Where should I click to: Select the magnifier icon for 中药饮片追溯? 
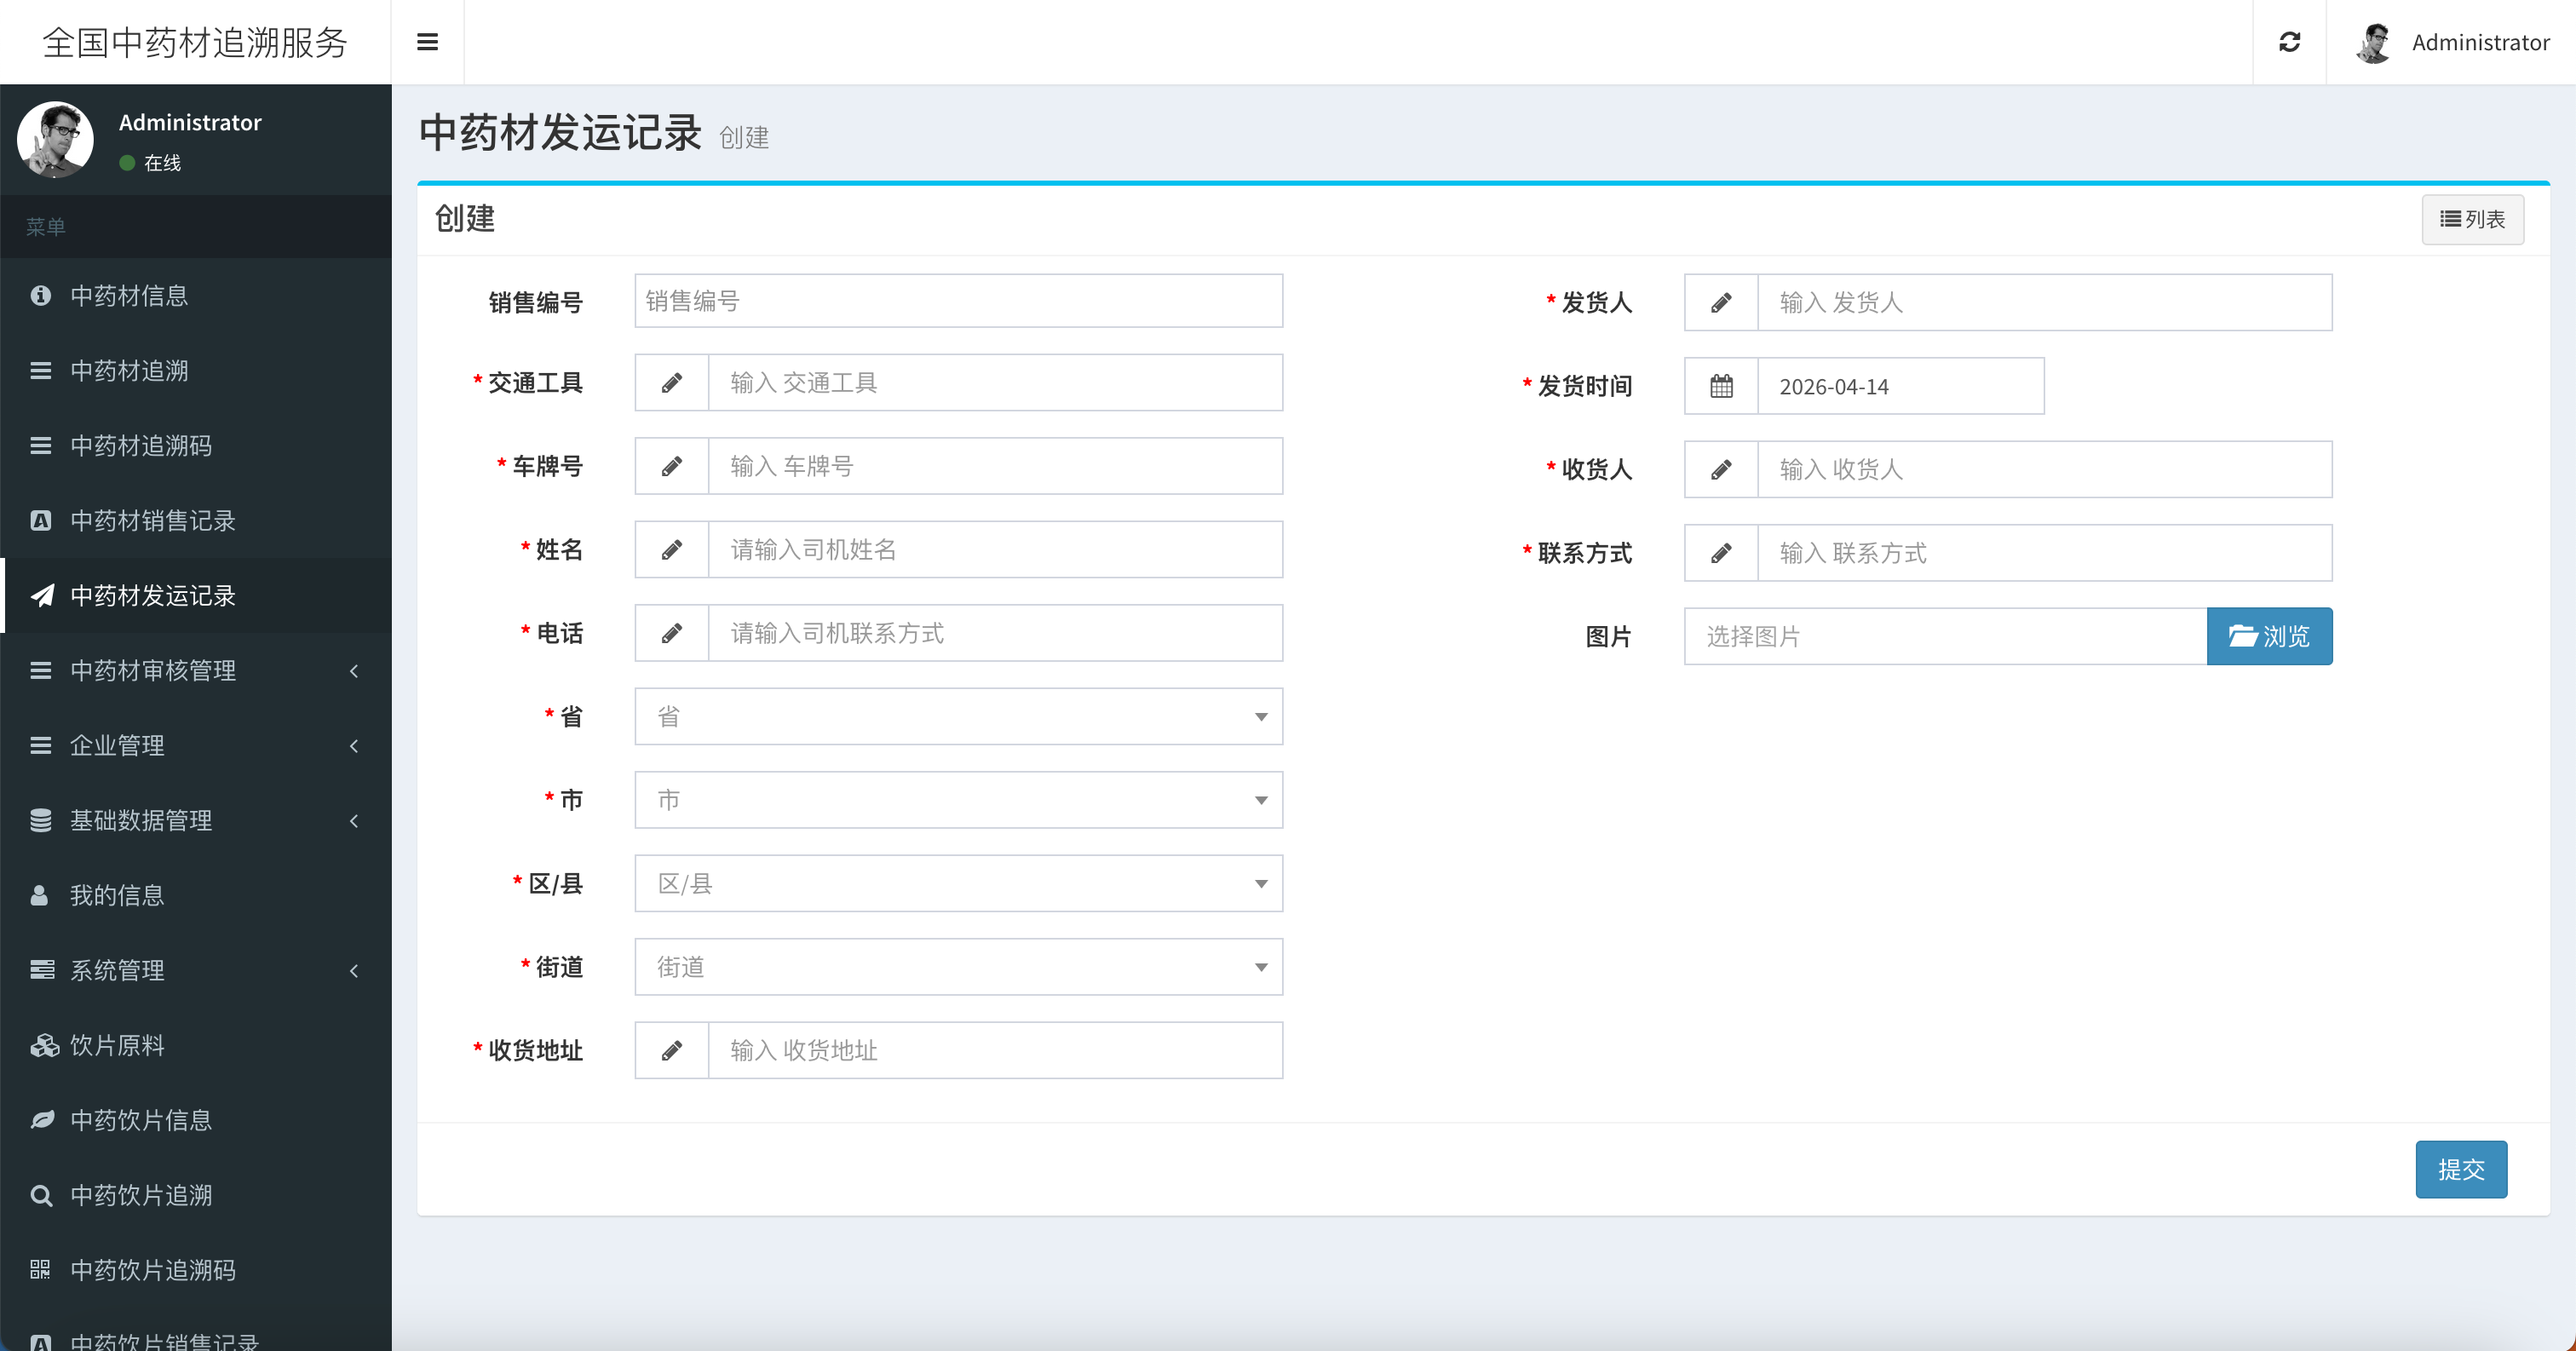(40, 1195)
